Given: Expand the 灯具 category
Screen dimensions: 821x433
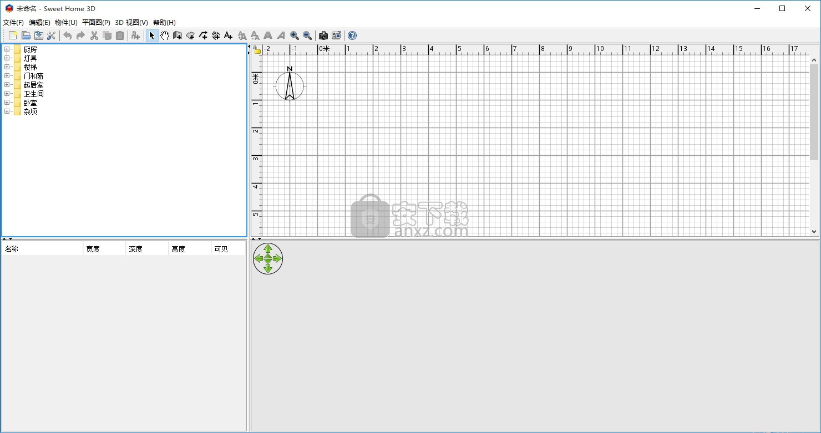Looking at the screenshot, I should click(x=7, y=58).
